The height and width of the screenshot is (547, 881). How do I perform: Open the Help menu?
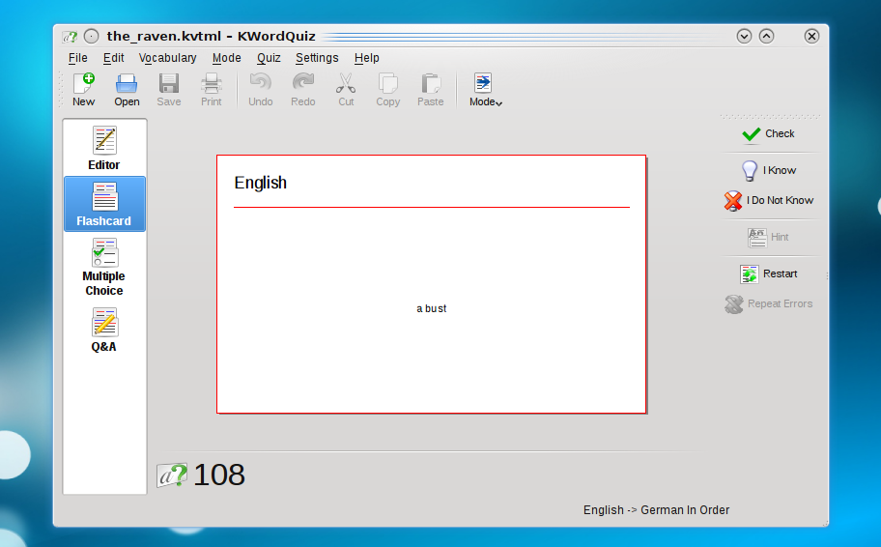(x=366, y=58)
